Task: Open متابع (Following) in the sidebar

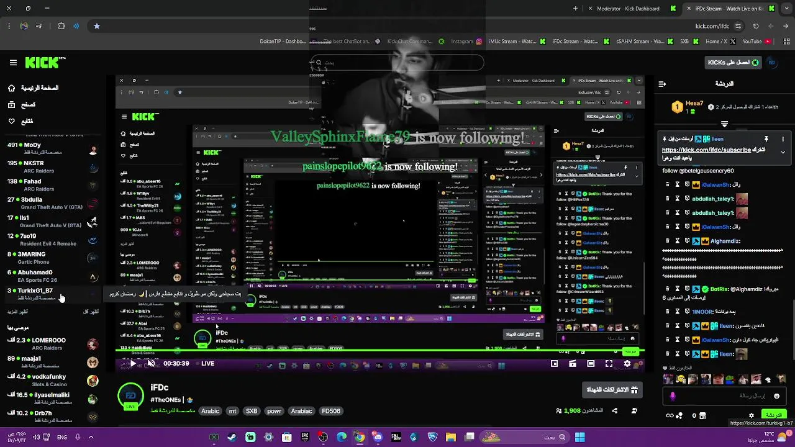Action: (x=20, y=121)
